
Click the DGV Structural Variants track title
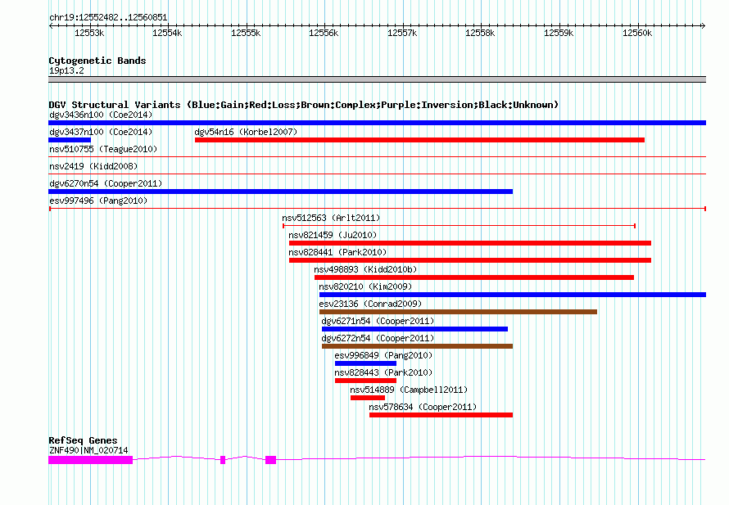point(304,105)
